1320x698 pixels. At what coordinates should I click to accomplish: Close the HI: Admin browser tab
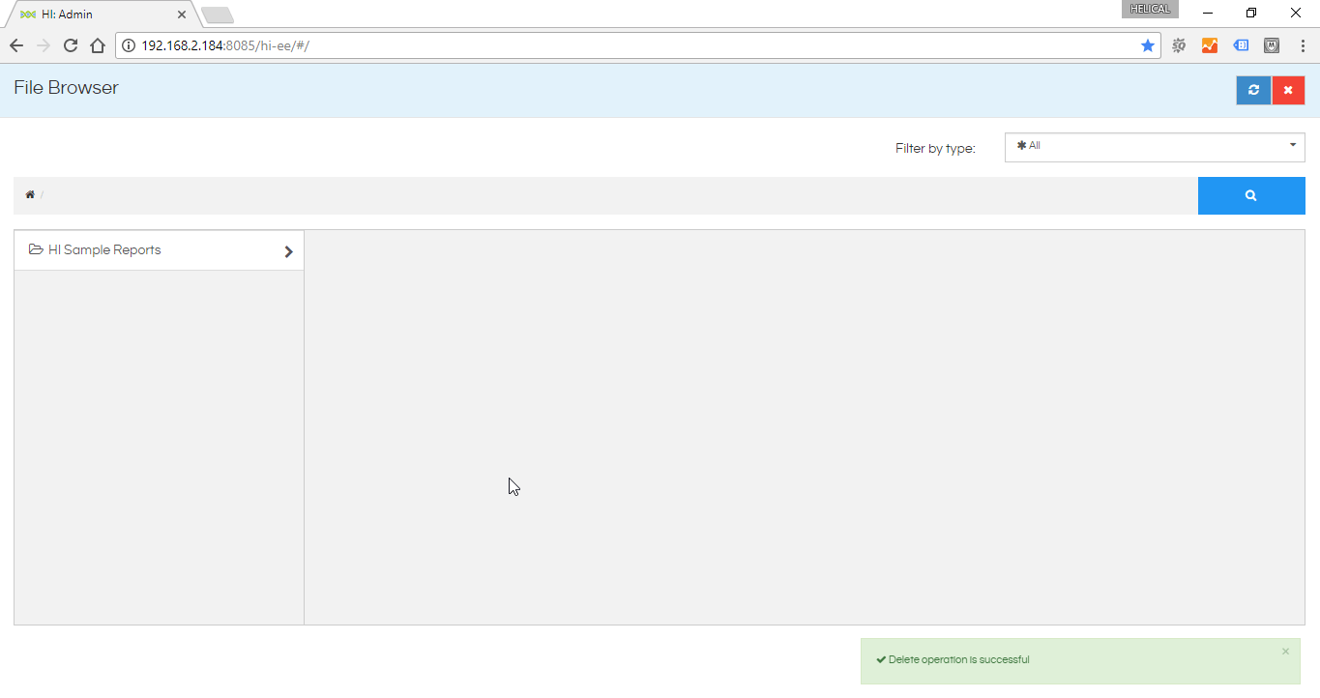(x=182, y=15)
